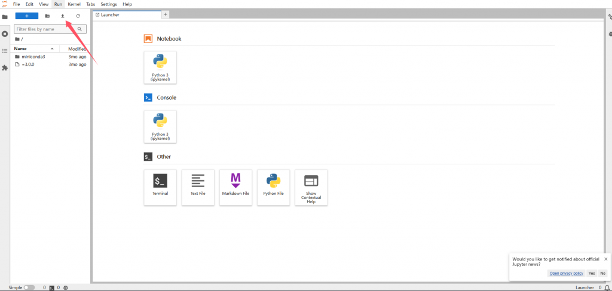This screenshot has height=291, width=612.
Task: Open the Run menu
Action: click(58, 4)
